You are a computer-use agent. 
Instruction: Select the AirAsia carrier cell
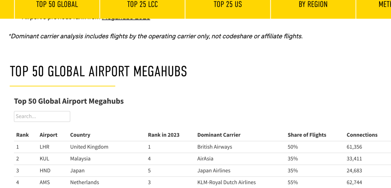click(205, 159)
